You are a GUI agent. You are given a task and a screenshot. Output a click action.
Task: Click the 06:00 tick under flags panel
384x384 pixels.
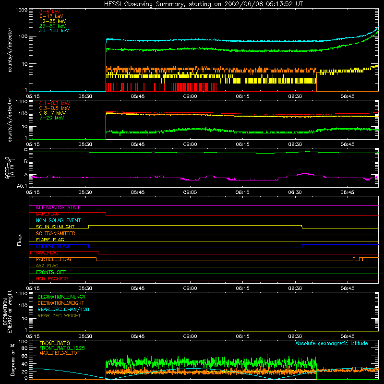coord(190,288)
